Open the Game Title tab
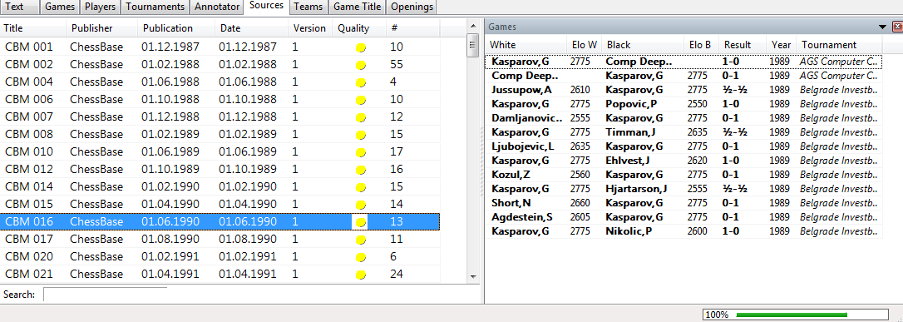The height and width of the screenshot is (322, 903). 357,7
